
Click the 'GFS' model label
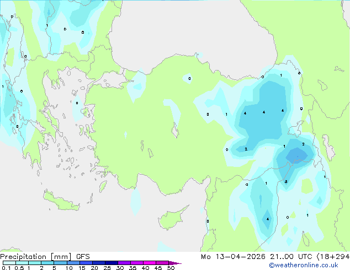[x=83, y=257]
